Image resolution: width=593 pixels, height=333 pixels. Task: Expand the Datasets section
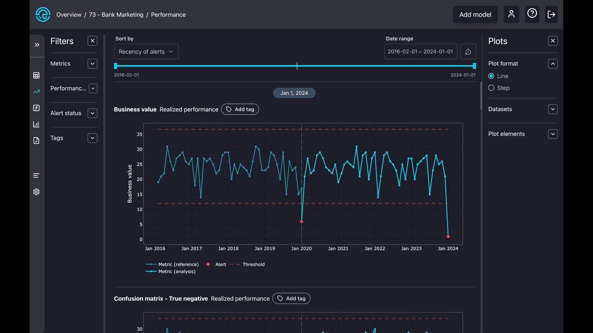[x=553, y=109]
